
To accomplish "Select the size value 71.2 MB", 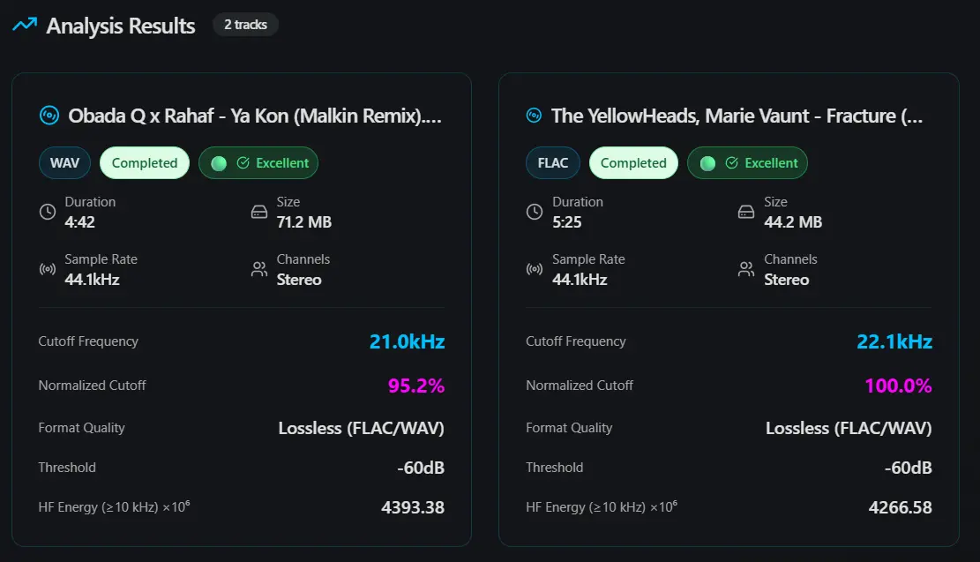I will (x=304, y=222).
